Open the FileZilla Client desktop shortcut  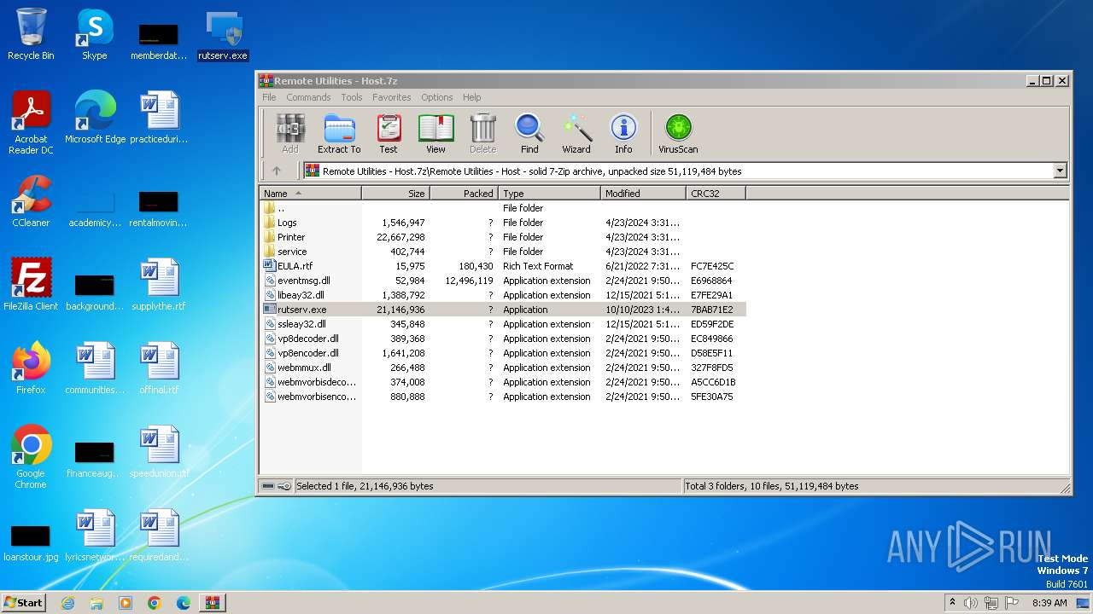click(x=31, y=285)
